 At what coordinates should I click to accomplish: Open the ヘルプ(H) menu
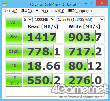click(x=58, y=11)
